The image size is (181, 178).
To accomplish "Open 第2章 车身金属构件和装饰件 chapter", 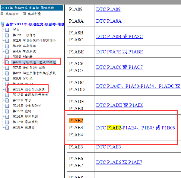I will (34, 40).
